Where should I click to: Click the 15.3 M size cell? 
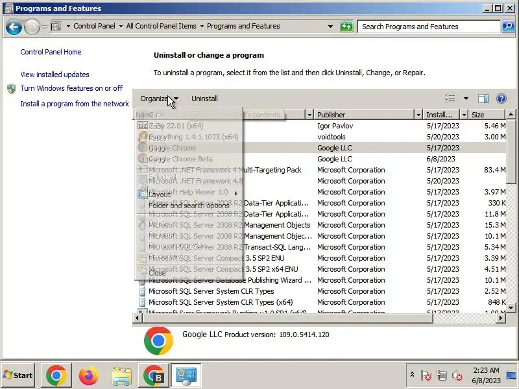click(495, 225)
